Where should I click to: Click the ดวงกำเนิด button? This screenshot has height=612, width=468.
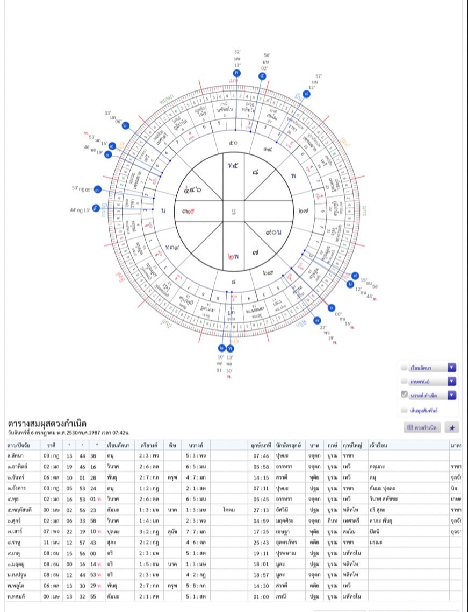tap(422, 428)
